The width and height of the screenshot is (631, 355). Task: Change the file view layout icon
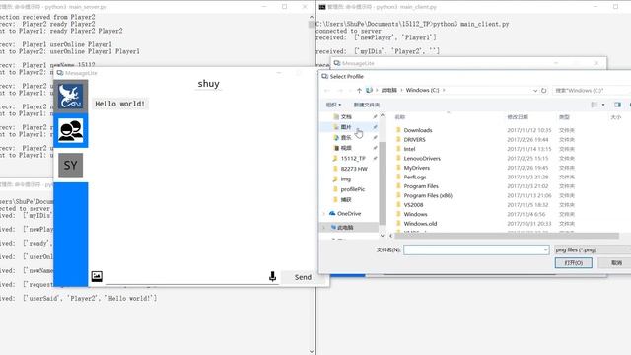[594, 105]
